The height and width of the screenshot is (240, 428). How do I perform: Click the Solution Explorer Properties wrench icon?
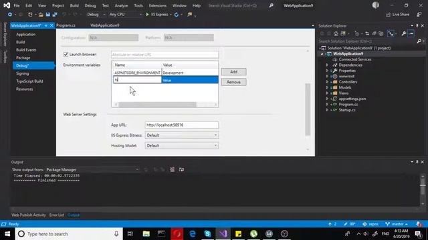point(404,33)
